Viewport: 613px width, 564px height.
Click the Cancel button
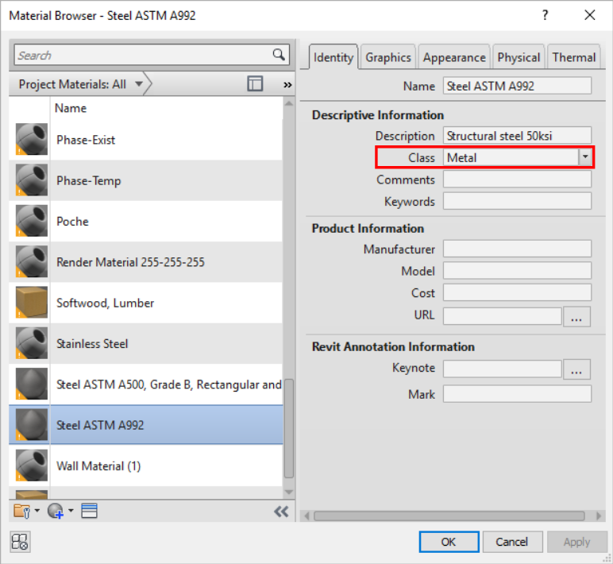coord(512,542)
